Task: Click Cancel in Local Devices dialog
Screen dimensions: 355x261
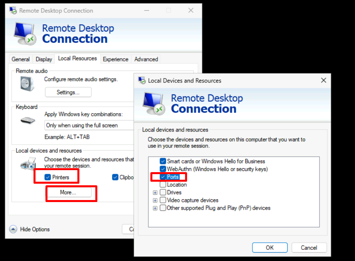Action: coord(309,248)
